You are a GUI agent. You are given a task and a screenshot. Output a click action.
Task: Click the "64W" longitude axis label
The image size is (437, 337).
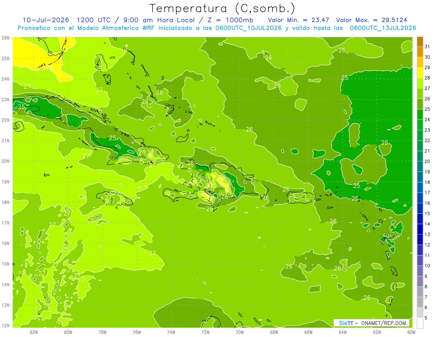pyautogui.click(x=343, y=332)
